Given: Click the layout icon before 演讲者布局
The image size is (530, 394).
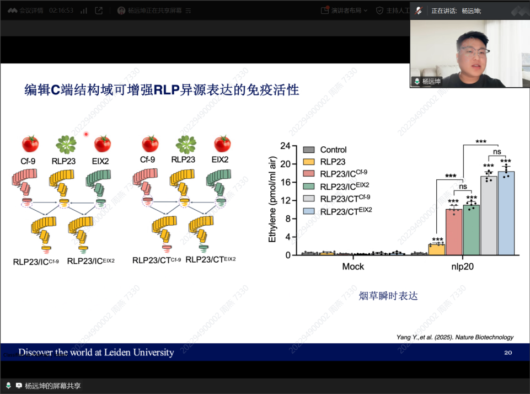Looking at the screenshot, I should pos(325,10).
